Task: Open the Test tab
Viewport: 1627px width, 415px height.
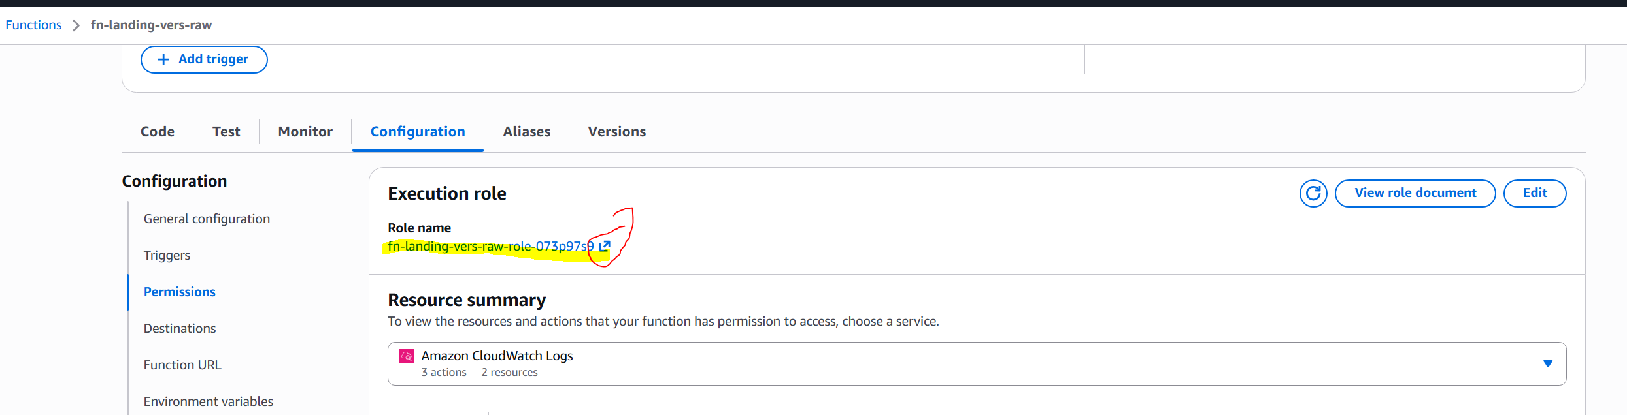Action: click(x=226, y=131)
